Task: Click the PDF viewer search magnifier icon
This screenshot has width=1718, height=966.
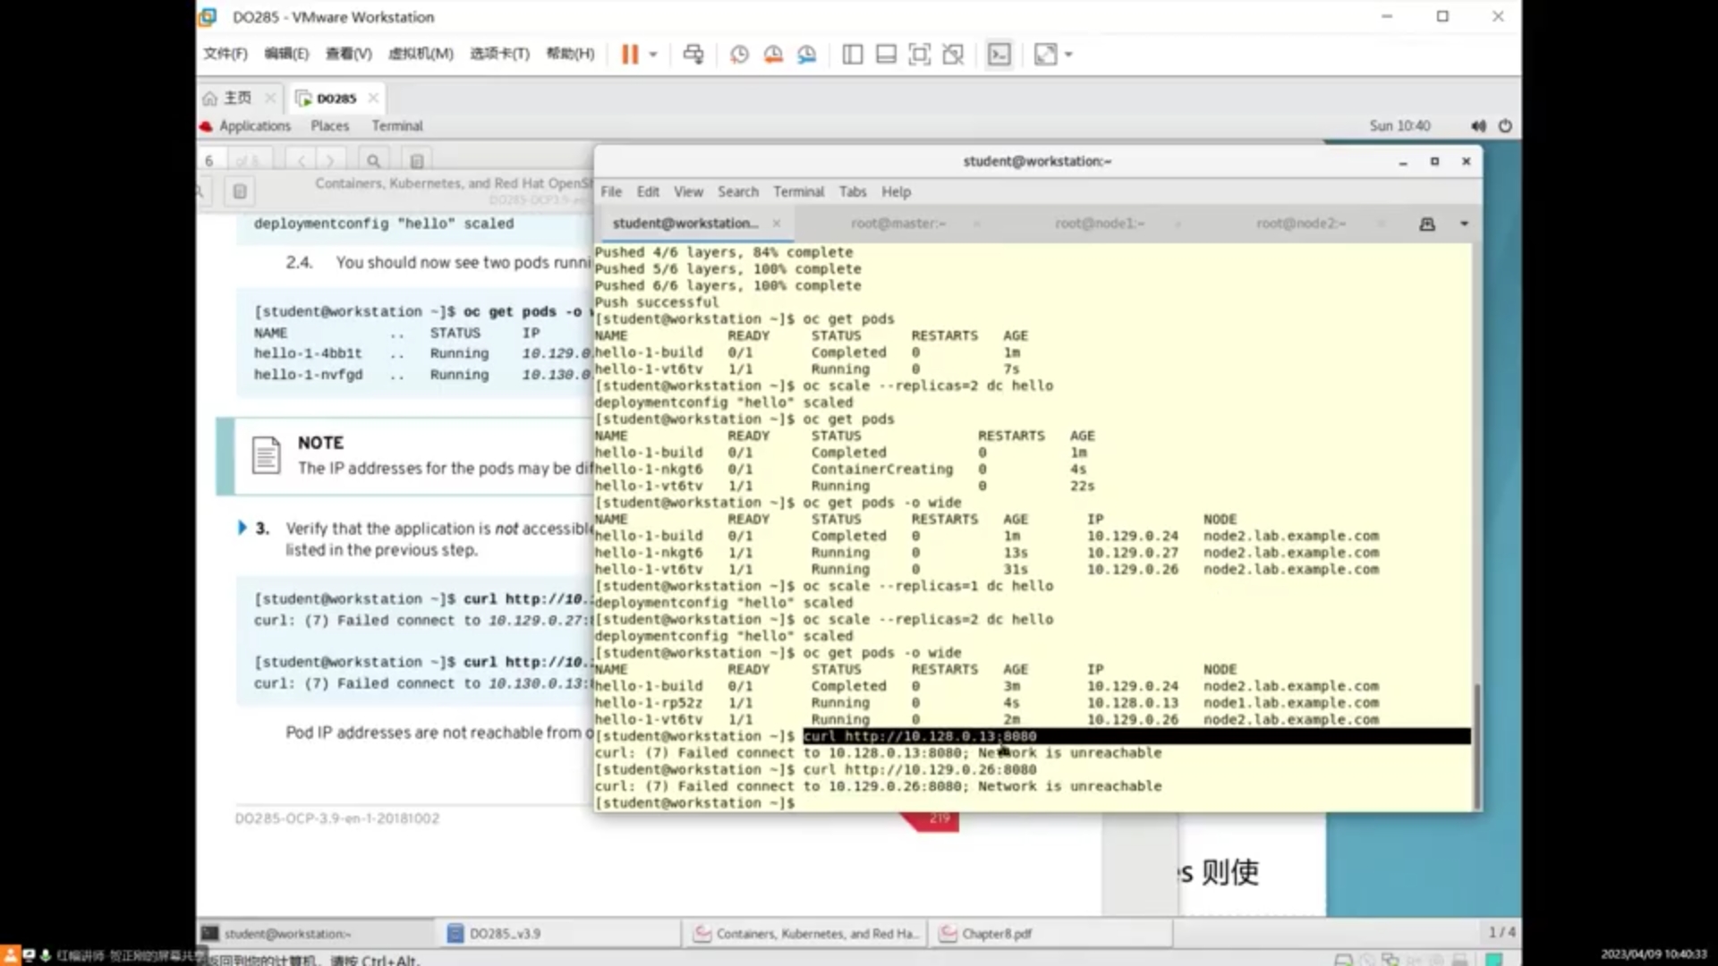Action: point(373,161)
